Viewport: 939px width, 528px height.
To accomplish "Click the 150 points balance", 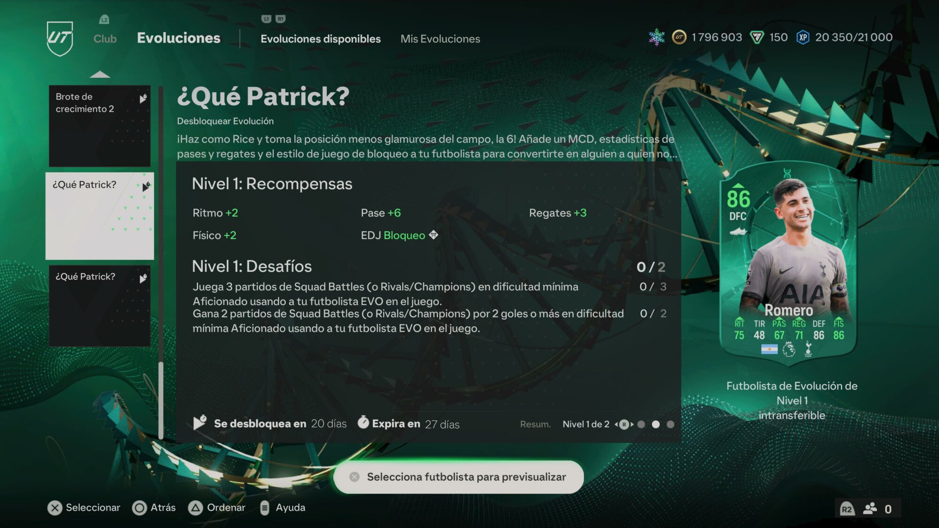I will pyautogui.click(x=778, y=37).
